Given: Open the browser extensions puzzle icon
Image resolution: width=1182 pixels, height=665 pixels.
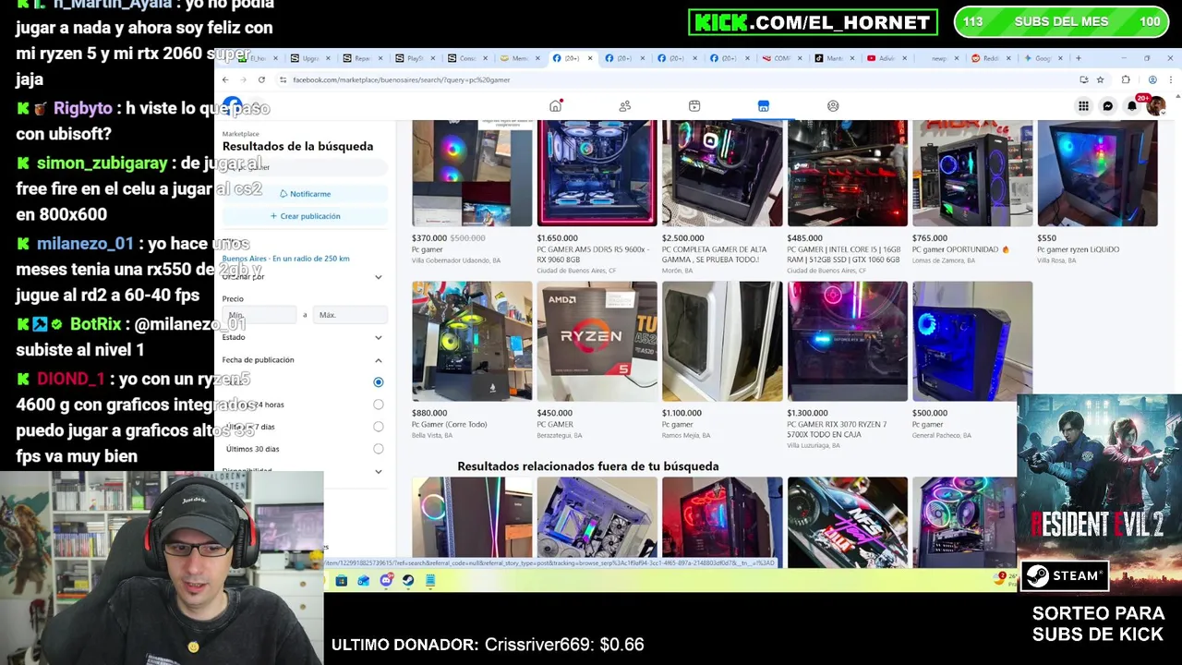Looking at the screenshot, I should pos(1126,79).
